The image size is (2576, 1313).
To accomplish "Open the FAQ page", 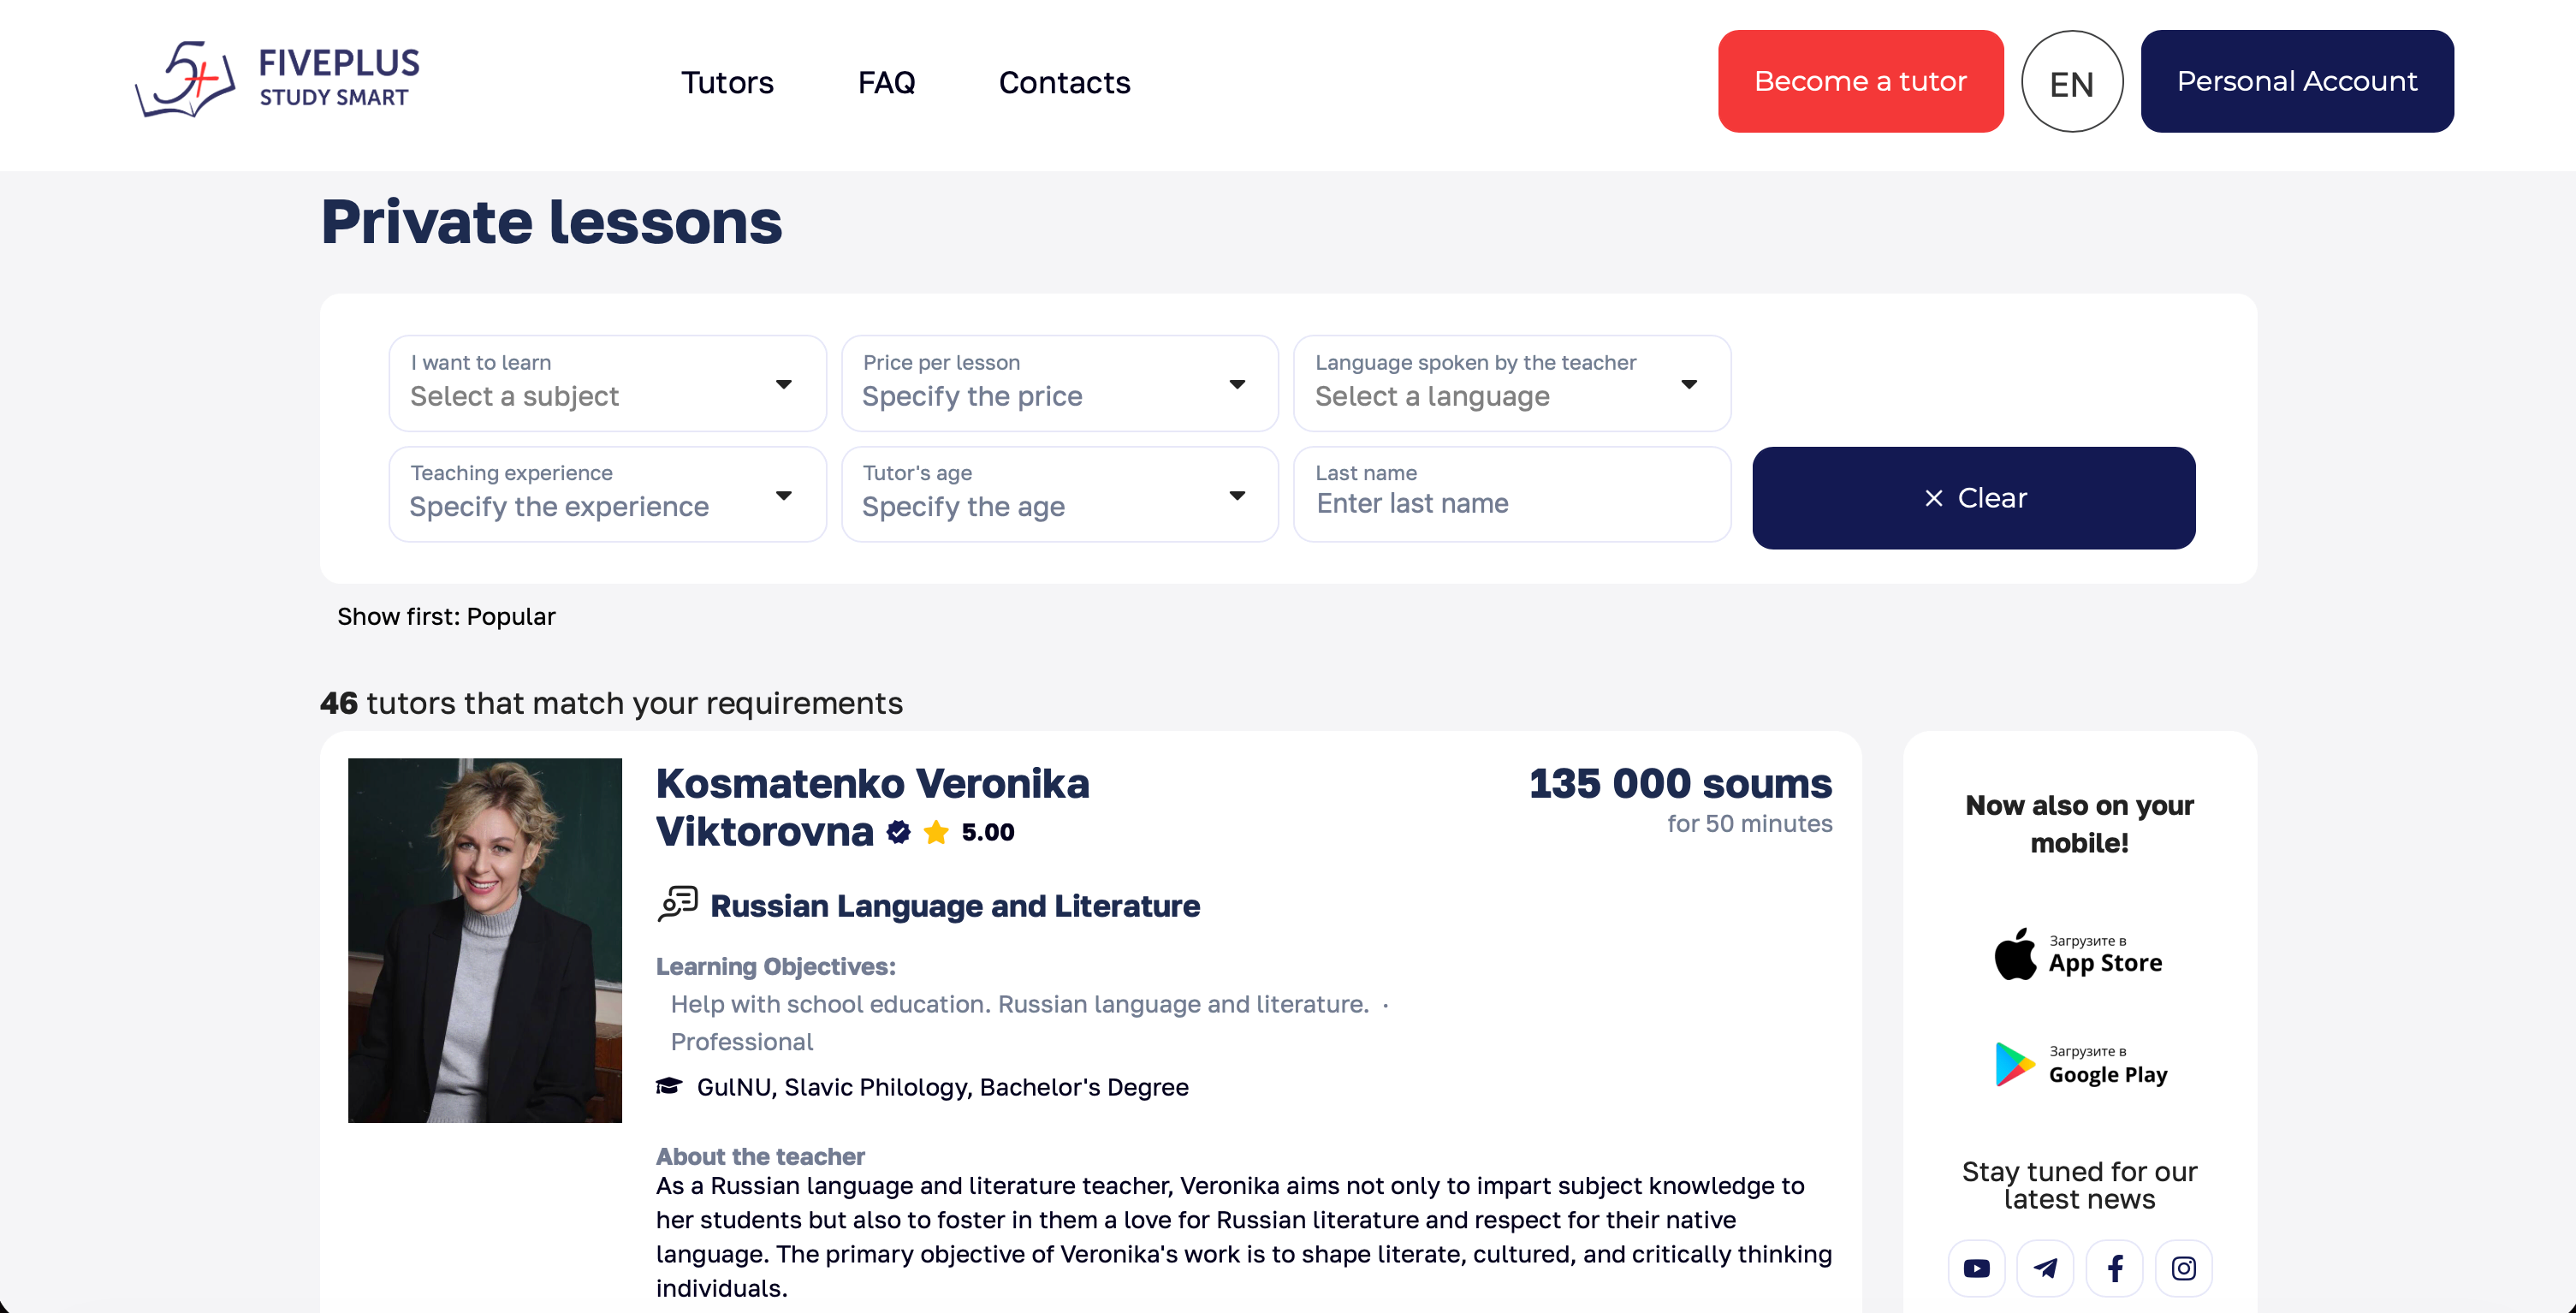I will pyautogui.click(x=886, y=83).
